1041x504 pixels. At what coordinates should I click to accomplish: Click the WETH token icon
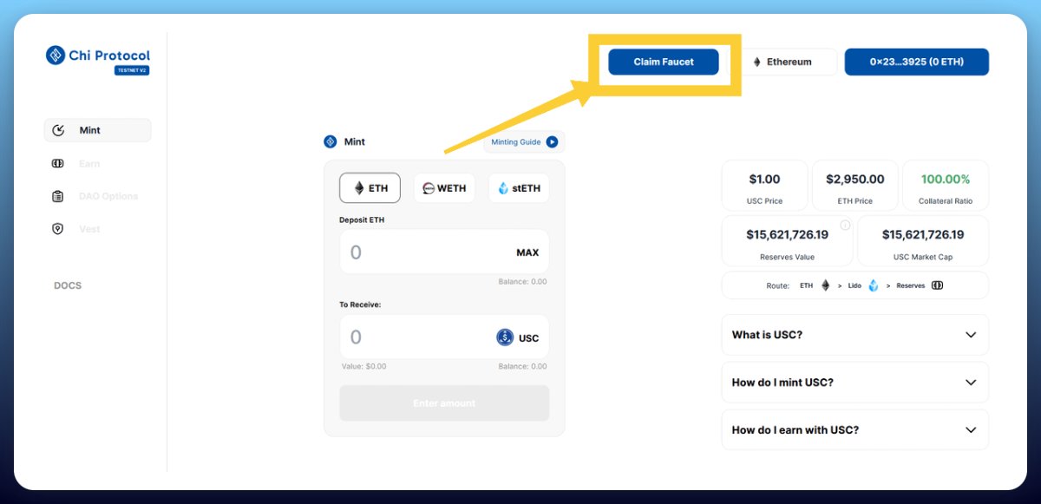pos(429,188)
